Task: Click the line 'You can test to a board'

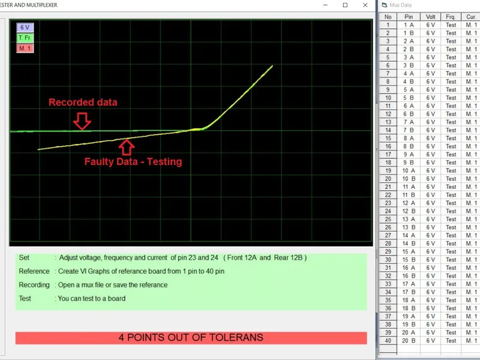Action: pyautogui.click(x=92, y=298)
